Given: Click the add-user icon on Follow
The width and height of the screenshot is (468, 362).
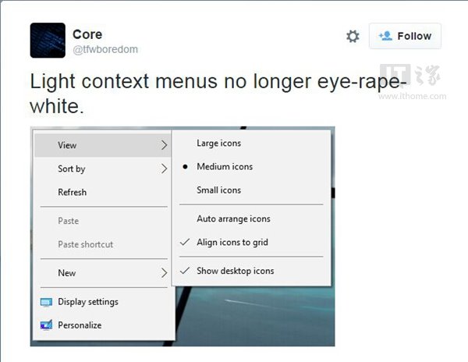Looking at the screenshot, I should click(385, 36).
